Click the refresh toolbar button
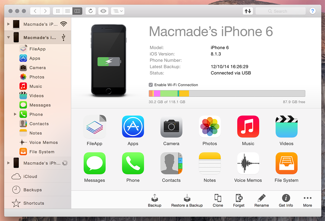The width and height of the screenshot is (325, 221). [x=90, y=11]
